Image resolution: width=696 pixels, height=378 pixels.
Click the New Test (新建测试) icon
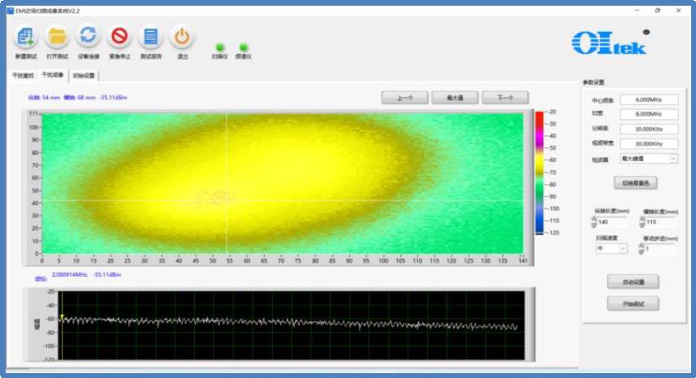pyautogui.click(x=25, y=37)
